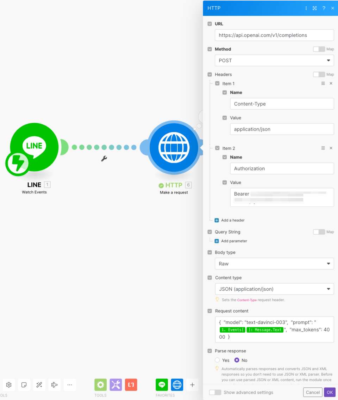Click the HTTP globe module icon
This screenshot has height=400, width=338.
click(x=174, y=147)
